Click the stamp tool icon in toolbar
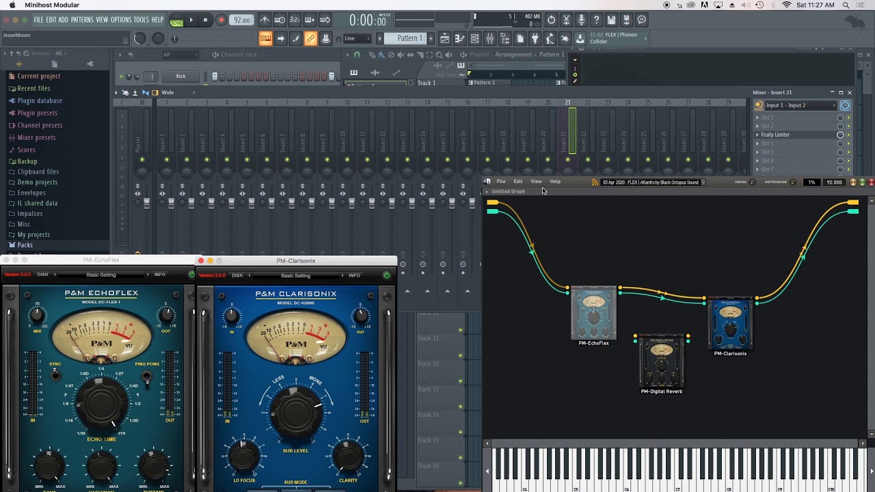This screenshot has height=492, width=875. 325,38
